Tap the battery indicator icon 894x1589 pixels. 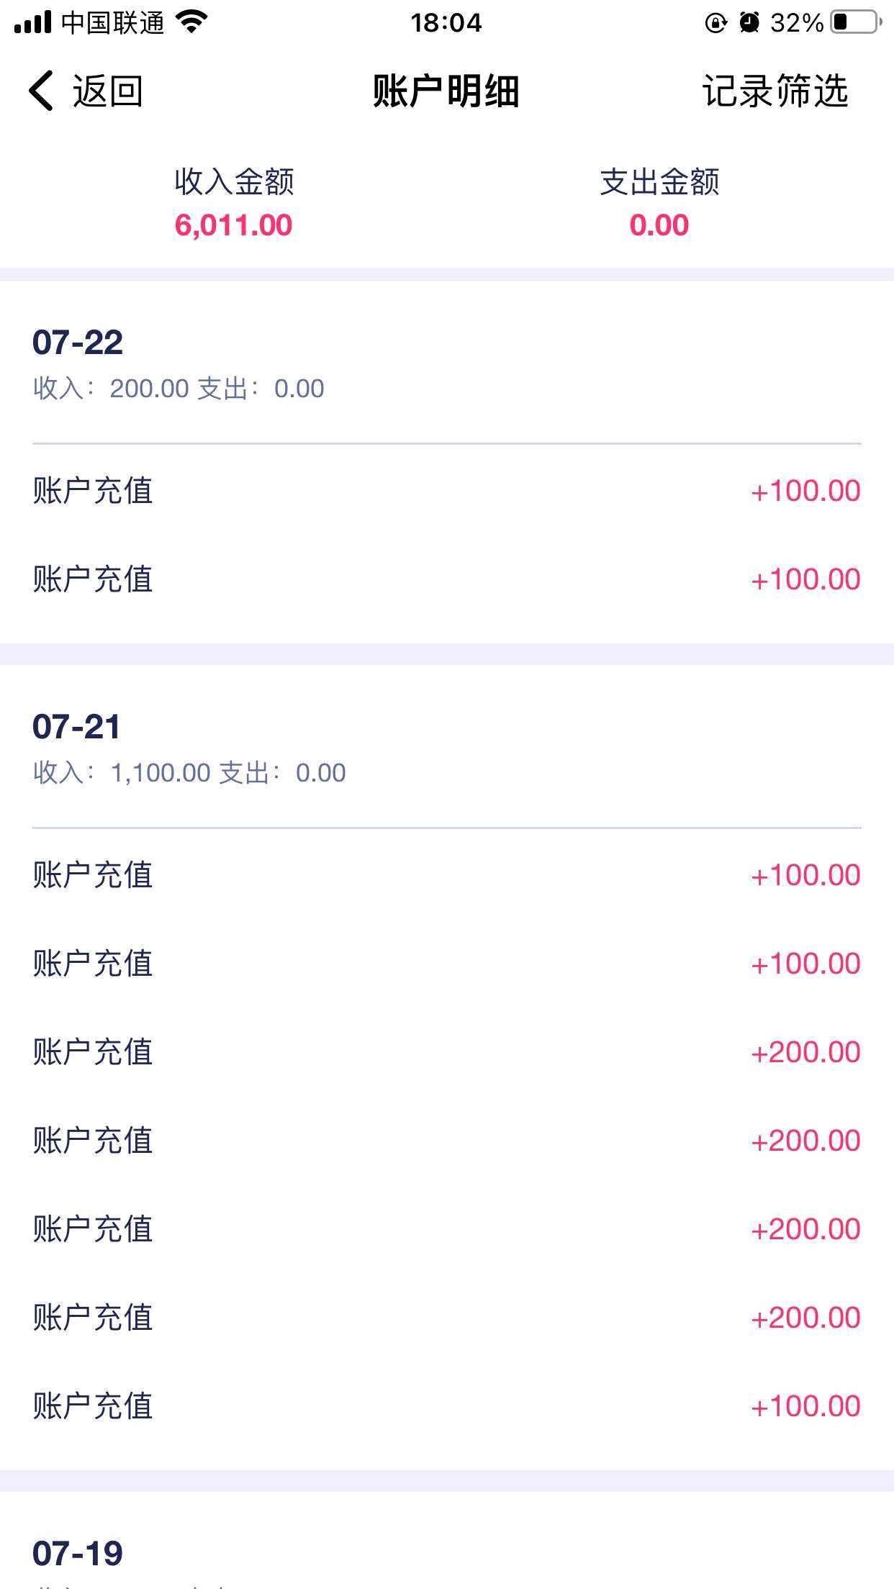tap(856, 22)
